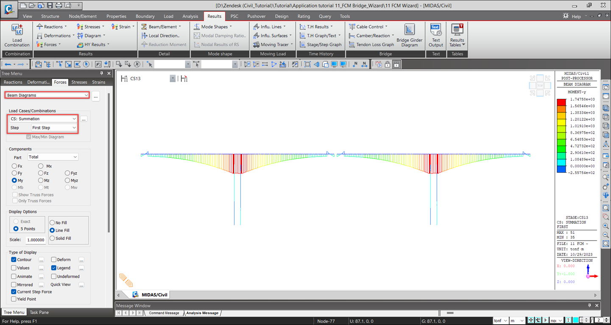Click the Tendon Loss Graph icon
Viewport: 611px width, 325px height.
352,45
